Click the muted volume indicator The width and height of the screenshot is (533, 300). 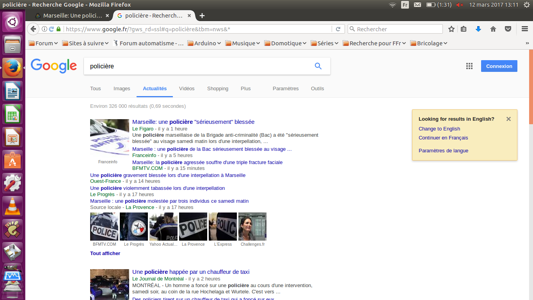coord(460,5)
